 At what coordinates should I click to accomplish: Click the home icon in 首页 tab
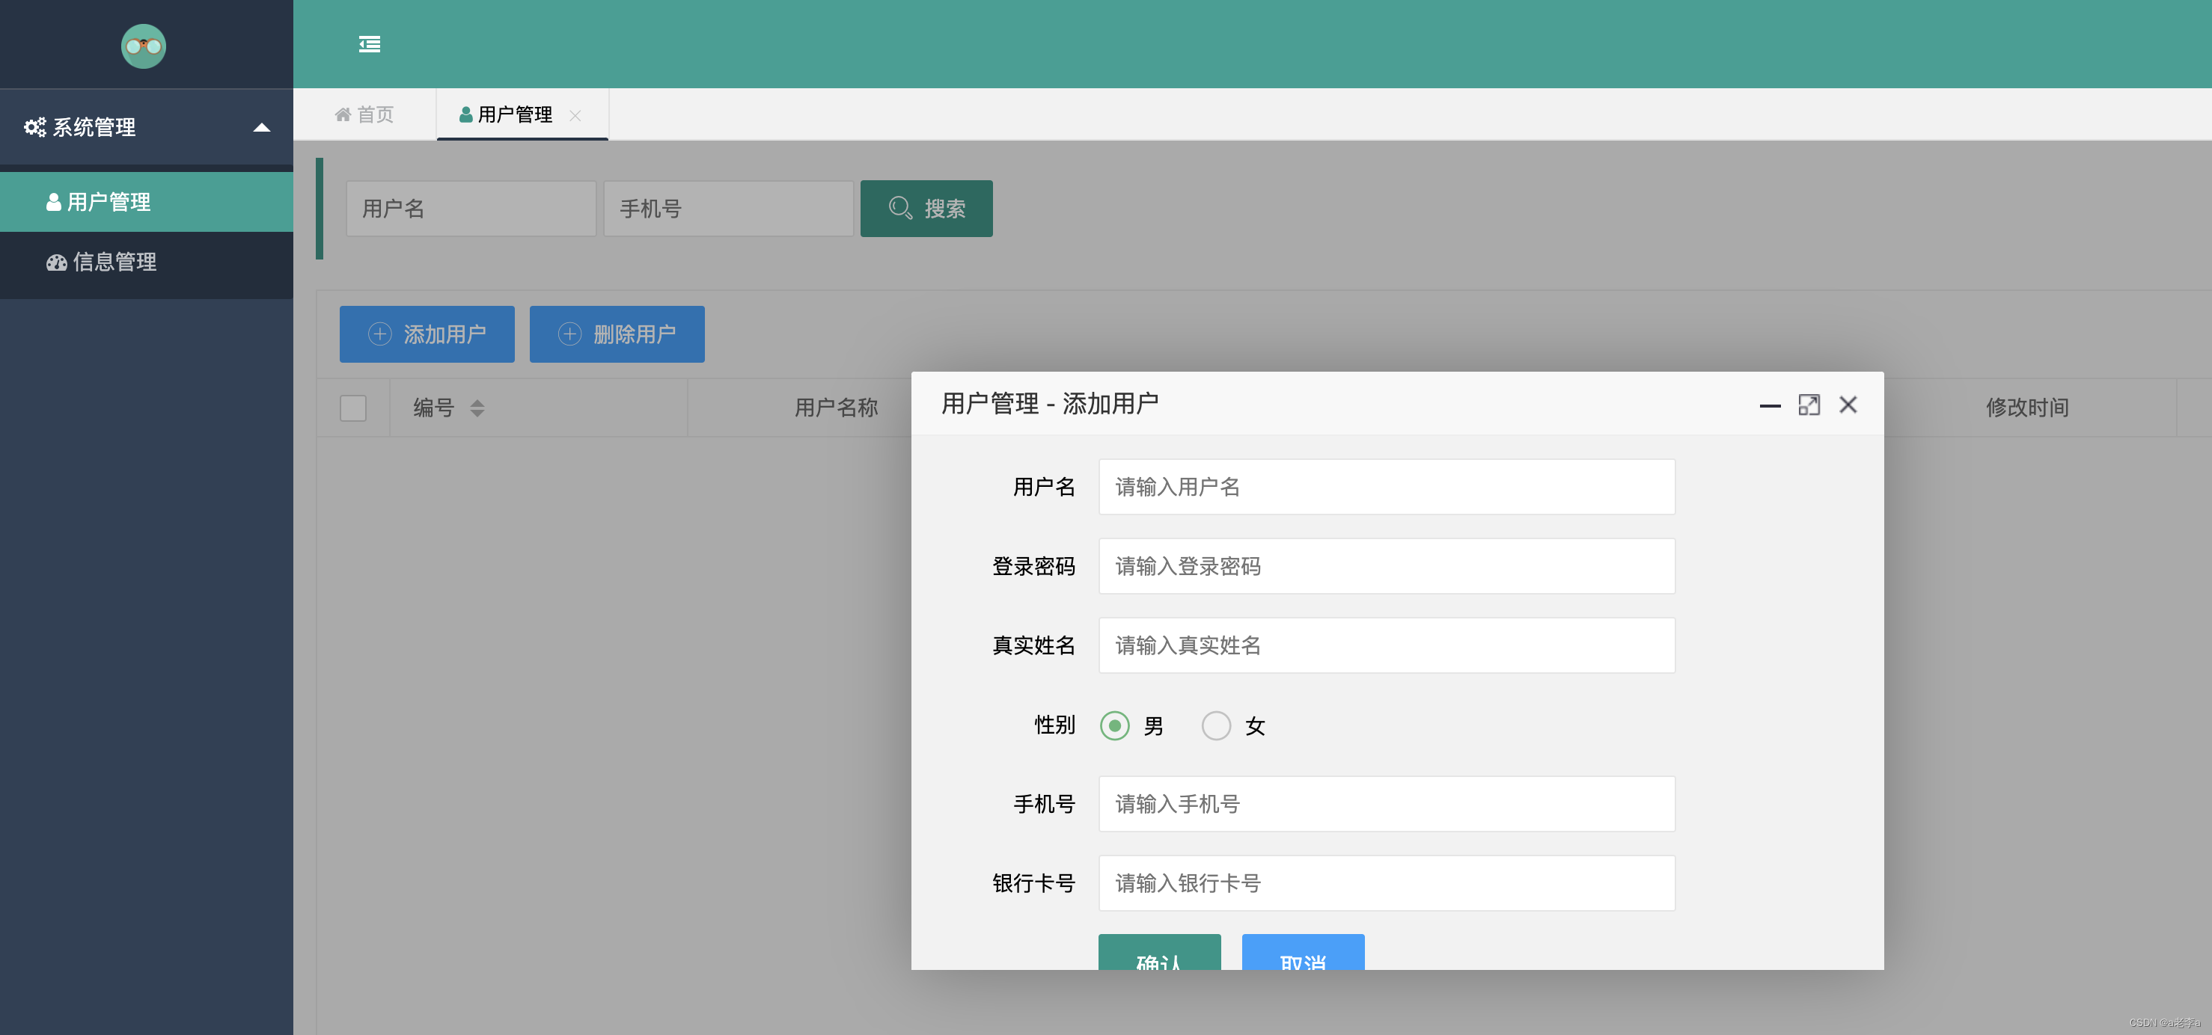[343, 115]
